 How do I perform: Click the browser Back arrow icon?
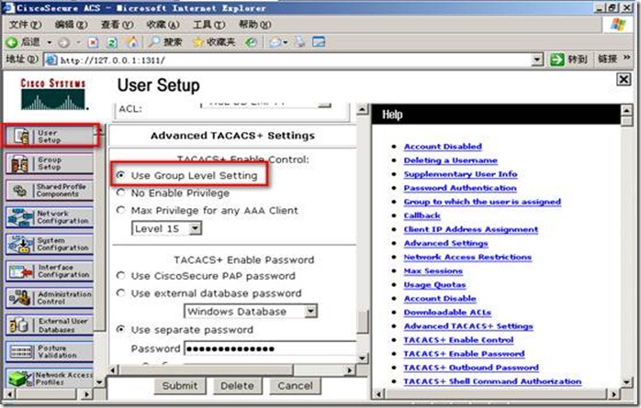[12, 42]
